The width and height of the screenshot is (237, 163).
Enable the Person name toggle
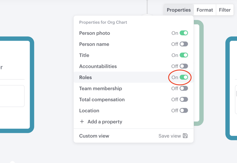pyautogui.click(x=184, y=44)
